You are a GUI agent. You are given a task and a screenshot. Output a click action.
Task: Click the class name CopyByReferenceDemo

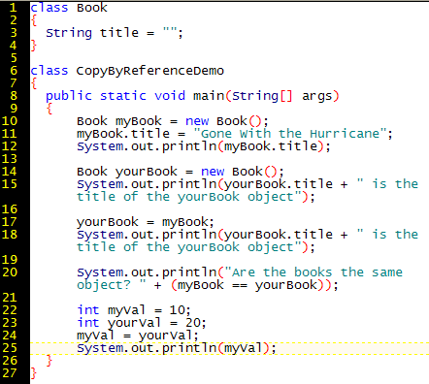coord(150,71)
